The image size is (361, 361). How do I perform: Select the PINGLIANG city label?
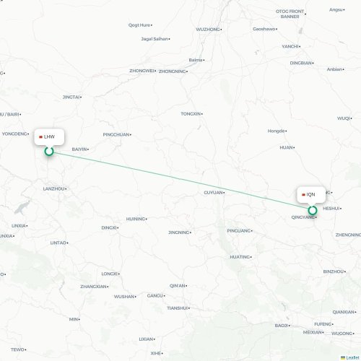(239, 231)
